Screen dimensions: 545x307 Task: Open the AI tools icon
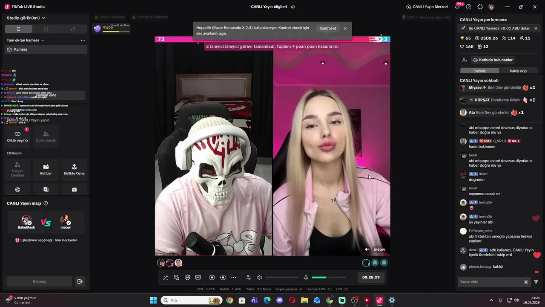tap(187, 278)
